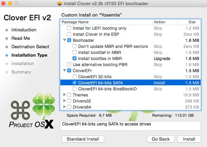Select the Introduction step in sidebar

(x=24, y=30)
